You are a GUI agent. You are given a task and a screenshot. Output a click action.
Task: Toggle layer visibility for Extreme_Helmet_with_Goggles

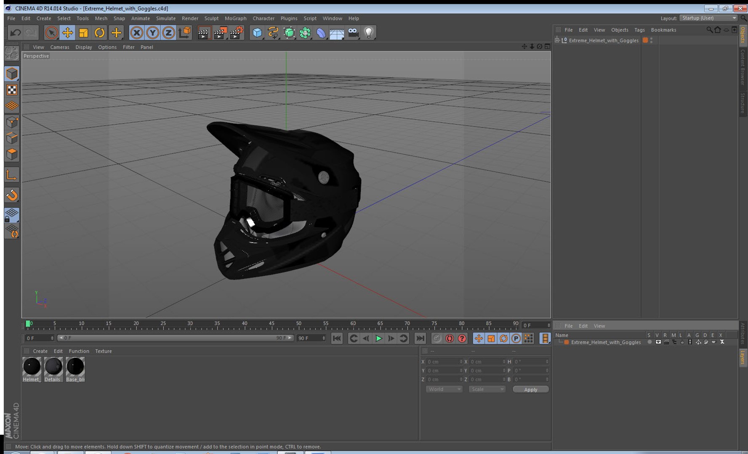[x=658, y=342]
